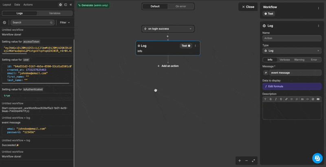Click Test button on Log card
Viewport: 326px width, 167px height.
click(x=186, y=46)
